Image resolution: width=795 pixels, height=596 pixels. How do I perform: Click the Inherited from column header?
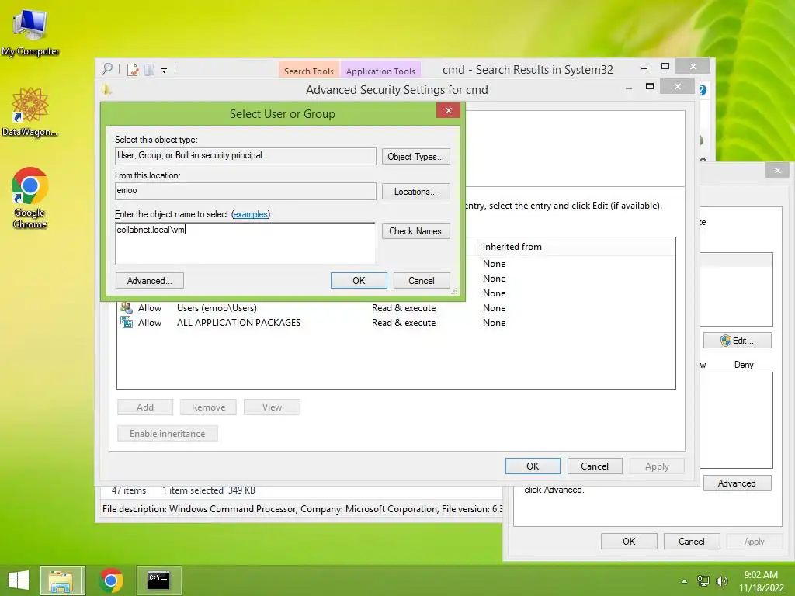click(512, 247)
